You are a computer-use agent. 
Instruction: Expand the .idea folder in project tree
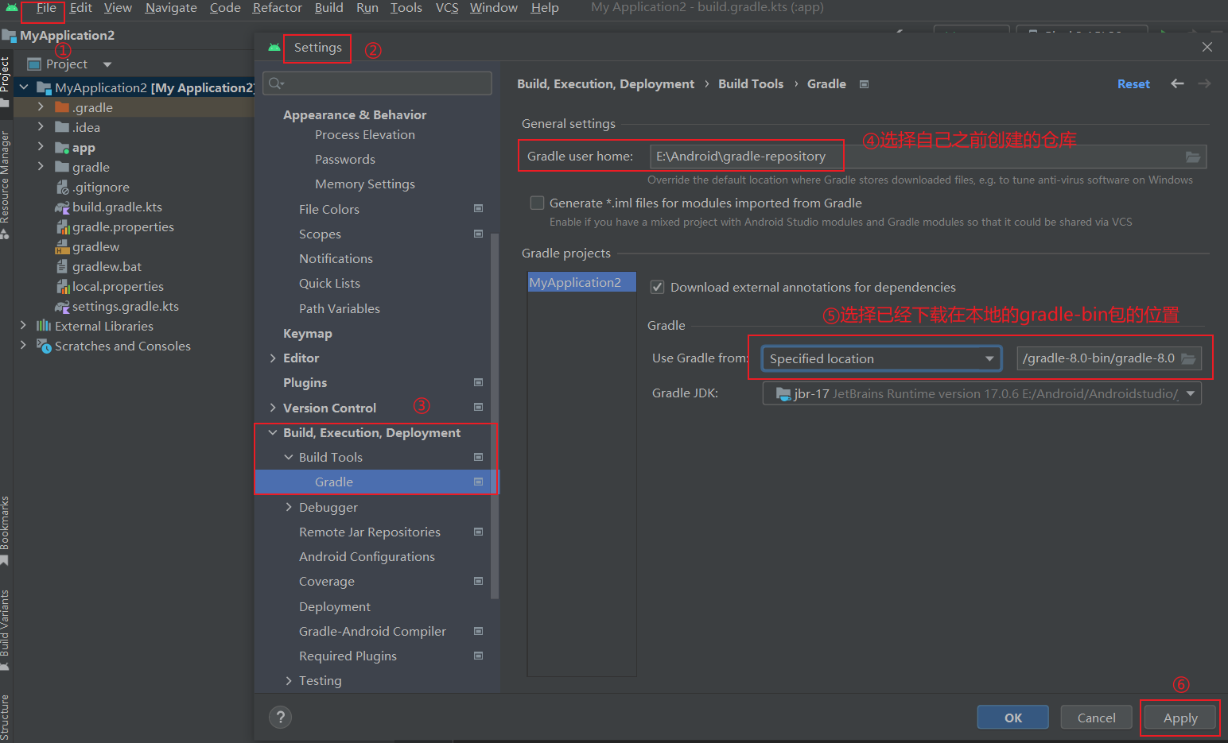tap(41, 127)
